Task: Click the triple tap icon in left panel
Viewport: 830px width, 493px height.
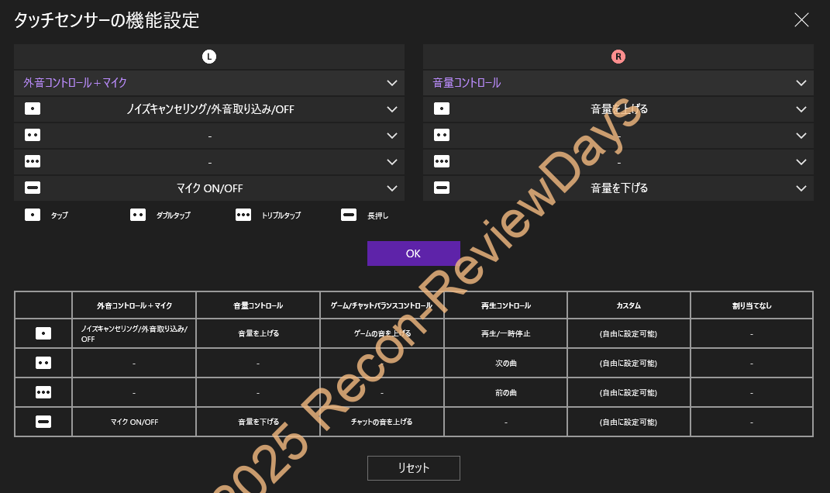Action: pyautogui.click(x=33, y=162)
